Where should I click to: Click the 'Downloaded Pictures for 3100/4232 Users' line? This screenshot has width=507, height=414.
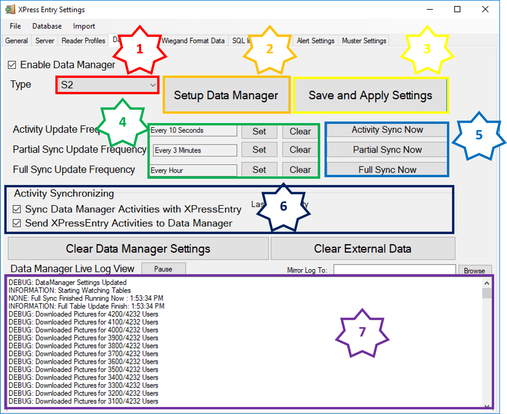[83, 401]
